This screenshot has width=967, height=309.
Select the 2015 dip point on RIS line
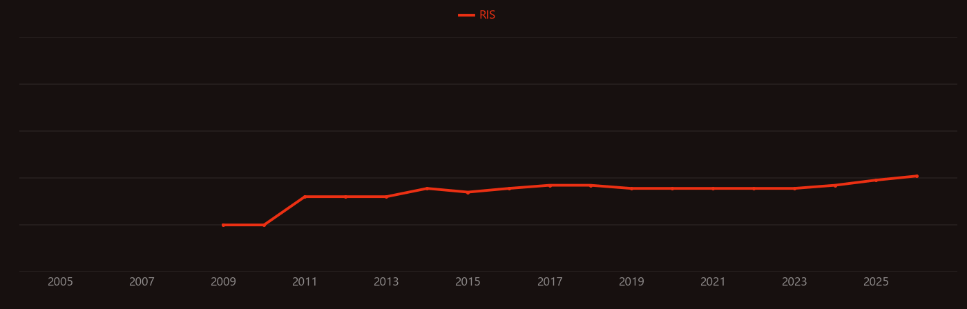pos(468,192)
